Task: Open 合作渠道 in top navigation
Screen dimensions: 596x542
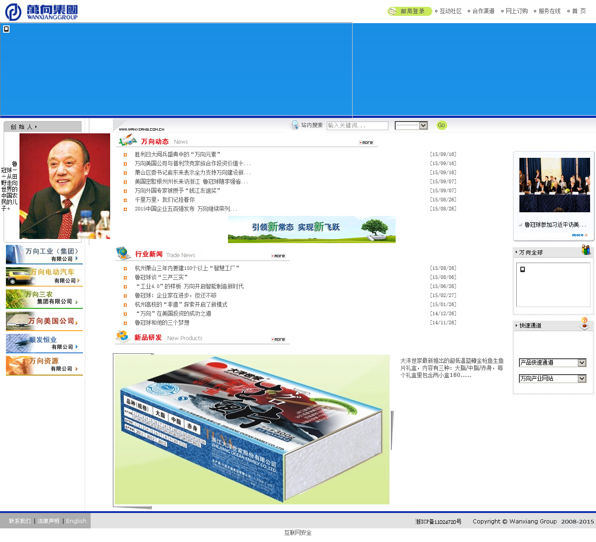Action: point(483,11)
